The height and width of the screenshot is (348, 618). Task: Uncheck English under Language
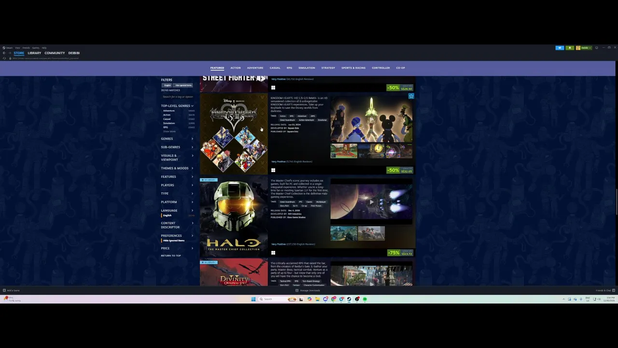click(167, 215)
